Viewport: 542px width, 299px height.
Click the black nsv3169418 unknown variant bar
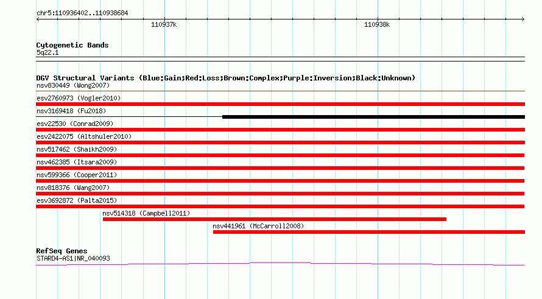(x=374, y=117)
